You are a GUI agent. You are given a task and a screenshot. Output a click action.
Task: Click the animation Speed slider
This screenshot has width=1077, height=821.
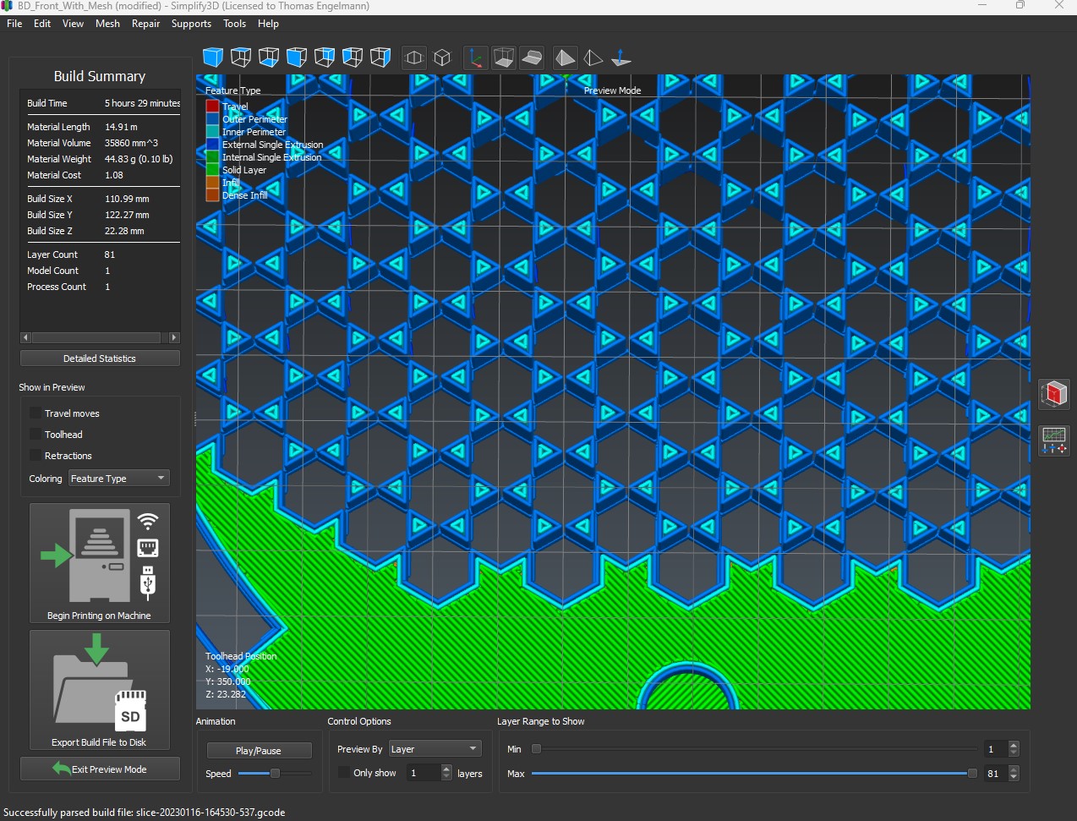coord(275,774)
